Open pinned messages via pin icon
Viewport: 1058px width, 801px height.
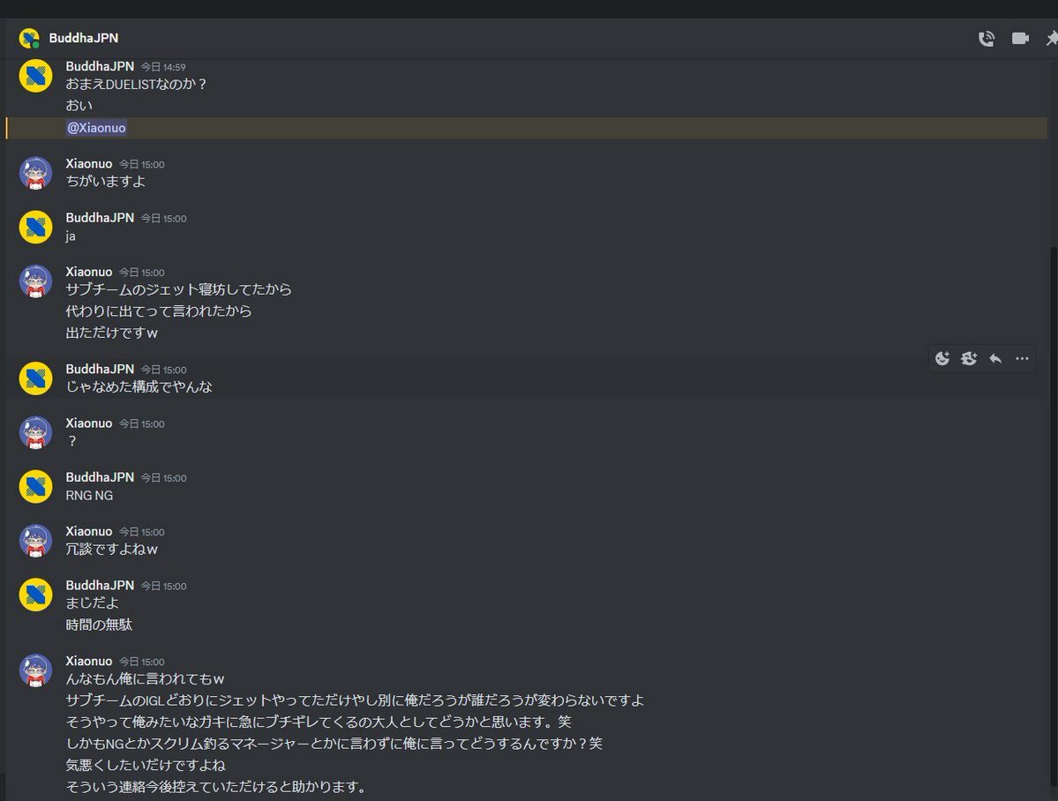coord(1051,39)
